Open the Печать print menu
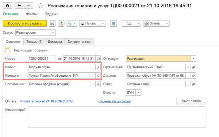The image size is (219, 137). 92,24
